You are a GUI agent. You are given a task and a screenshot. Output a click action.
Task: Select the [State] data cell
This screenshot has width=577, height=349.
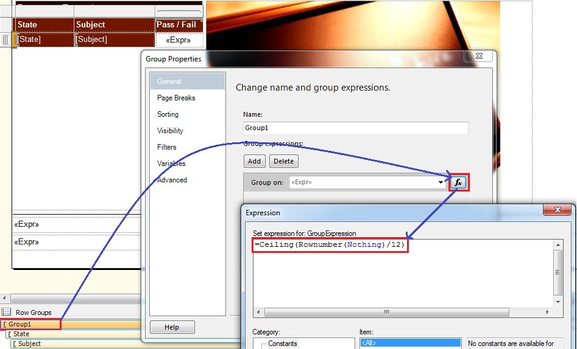pyautogui.click(x=44, y=40)
